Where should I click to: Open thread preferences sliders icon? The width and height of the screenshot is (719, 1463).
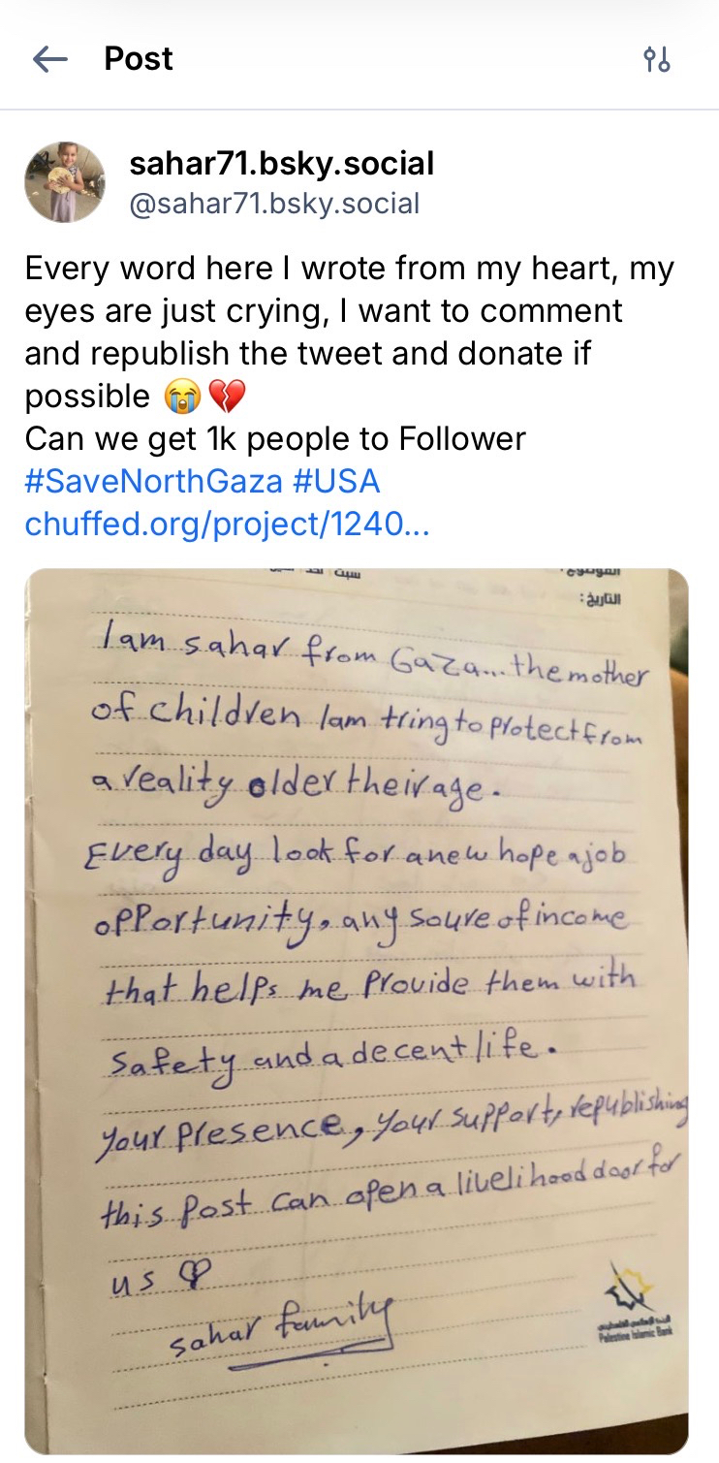[x=657, y=59]
